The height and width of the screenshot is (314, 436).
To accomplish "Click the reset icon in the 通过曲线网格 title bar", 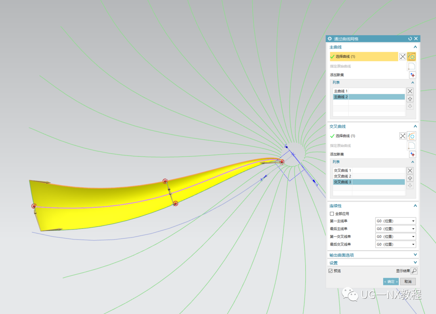I will point(410,39).
